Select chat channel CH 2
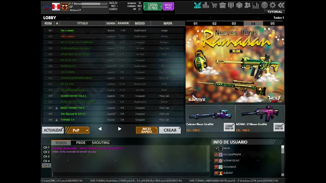 46,152
